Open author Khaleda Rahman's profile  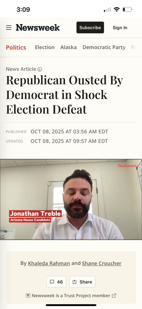(49, 263)
